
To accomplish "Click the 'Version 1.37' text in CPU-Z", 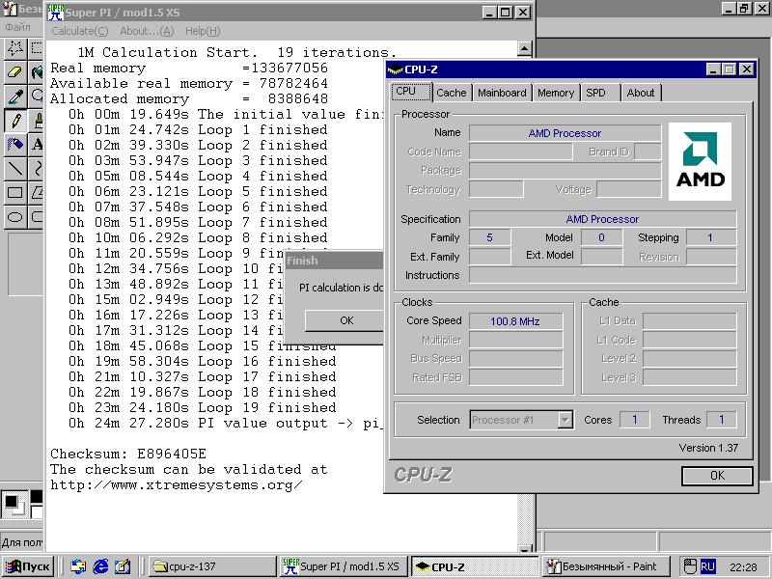I will tap(708, 448).
